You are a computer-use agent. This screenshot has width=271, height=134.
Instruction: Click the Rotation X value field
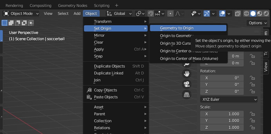(x=222, y=78)
